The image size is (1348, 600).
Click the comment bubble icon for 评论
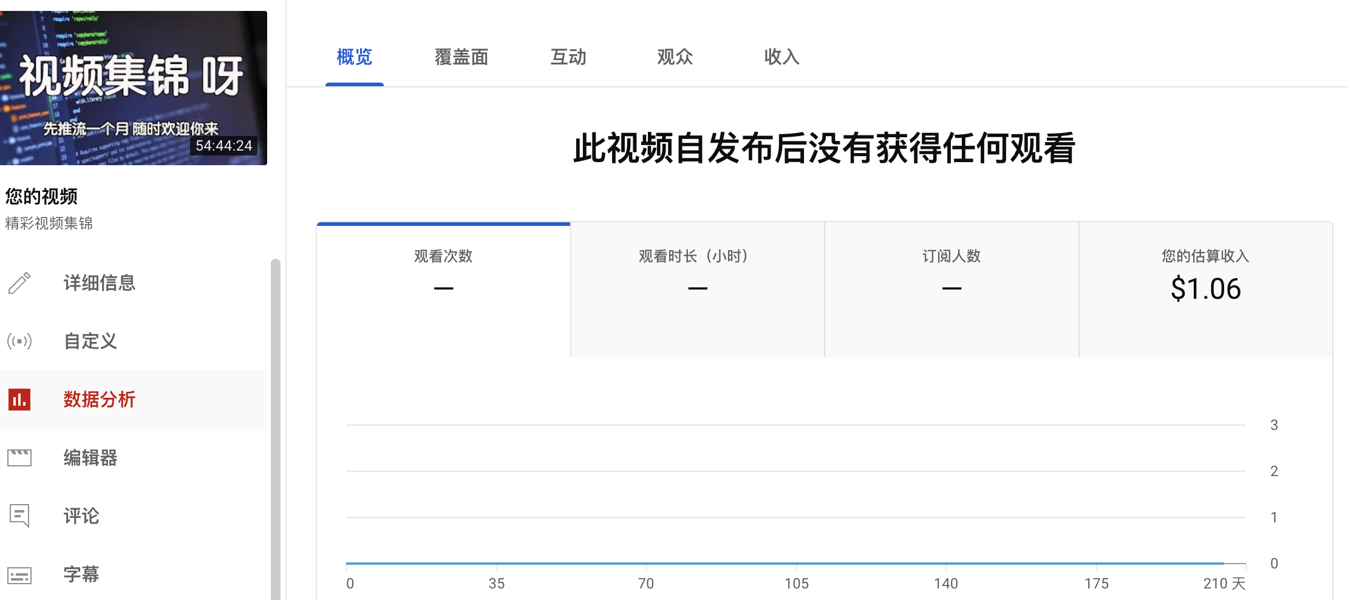(x=19, y=516)
